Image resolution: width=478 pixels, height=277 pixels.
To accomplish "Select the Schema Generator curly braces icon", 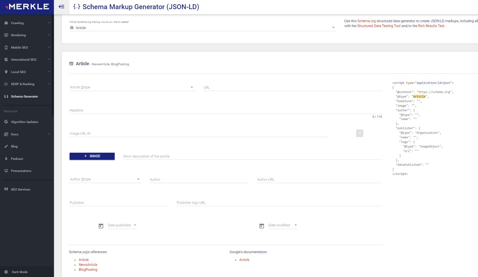I will [x=6, y=96].
